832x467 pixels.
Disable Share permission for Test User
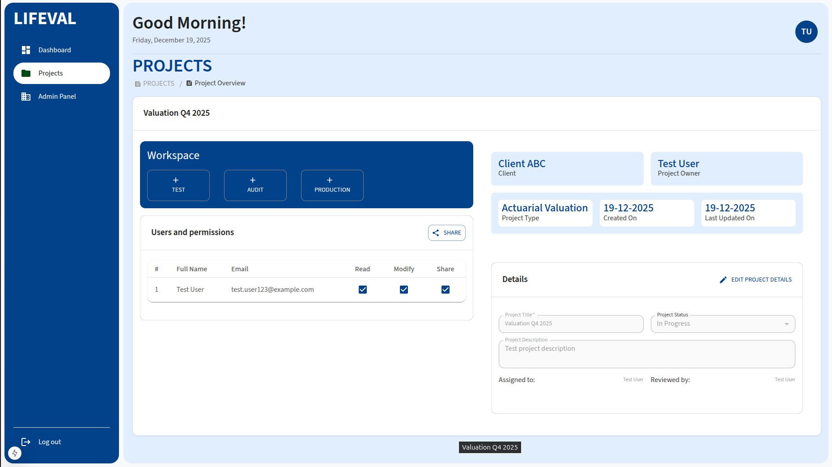[x=446, y=290]
